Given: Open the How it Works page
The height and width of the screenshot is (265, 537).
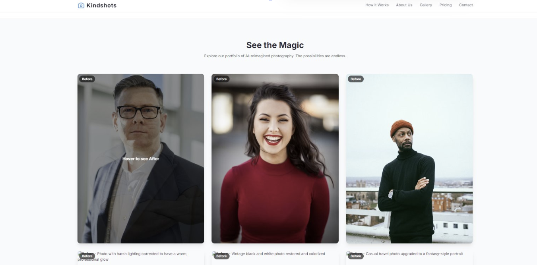Looking at the screenshot, I should (x=377, y=5).
